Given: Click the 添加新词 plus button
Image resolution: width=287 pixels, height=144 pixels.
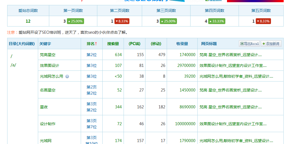Looking at the screenshot, I should pos(271,44).
